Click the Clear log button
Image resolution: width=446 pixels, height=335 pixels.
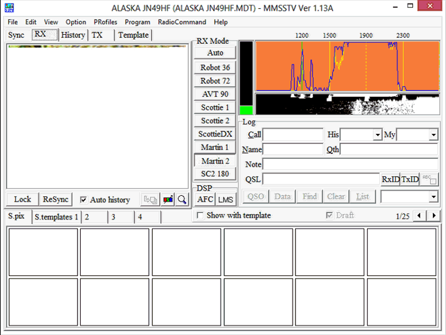click(x=336, y=196)
